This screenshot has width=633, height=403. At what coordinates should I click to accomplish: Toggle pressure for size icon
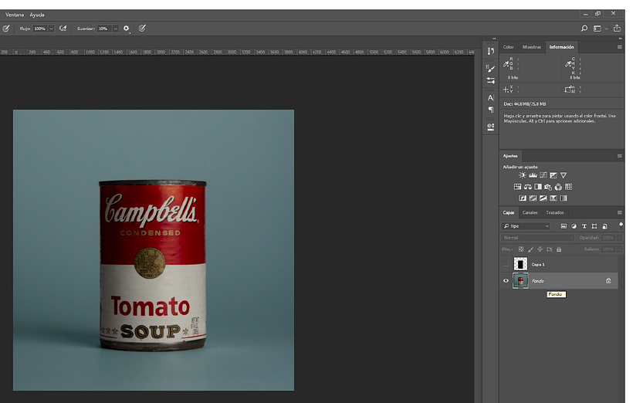pos(142,29)
